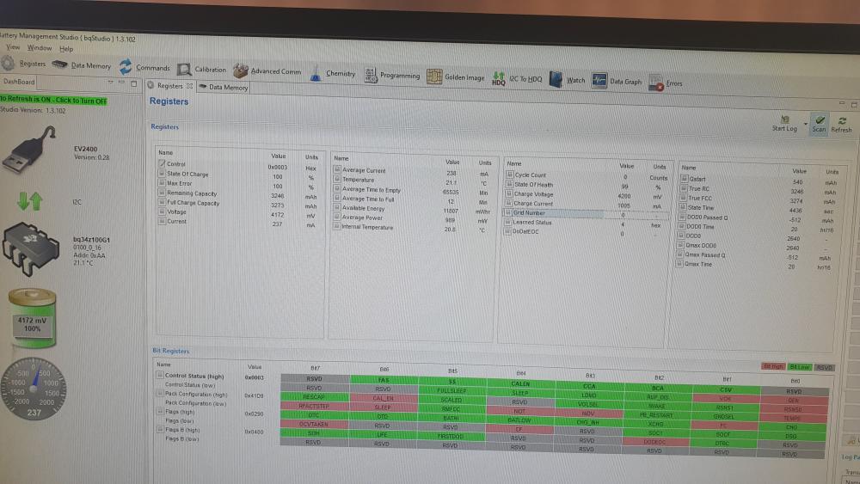
Task: Expand the Pack Configuration (high) row
Action: click(160, 393)
